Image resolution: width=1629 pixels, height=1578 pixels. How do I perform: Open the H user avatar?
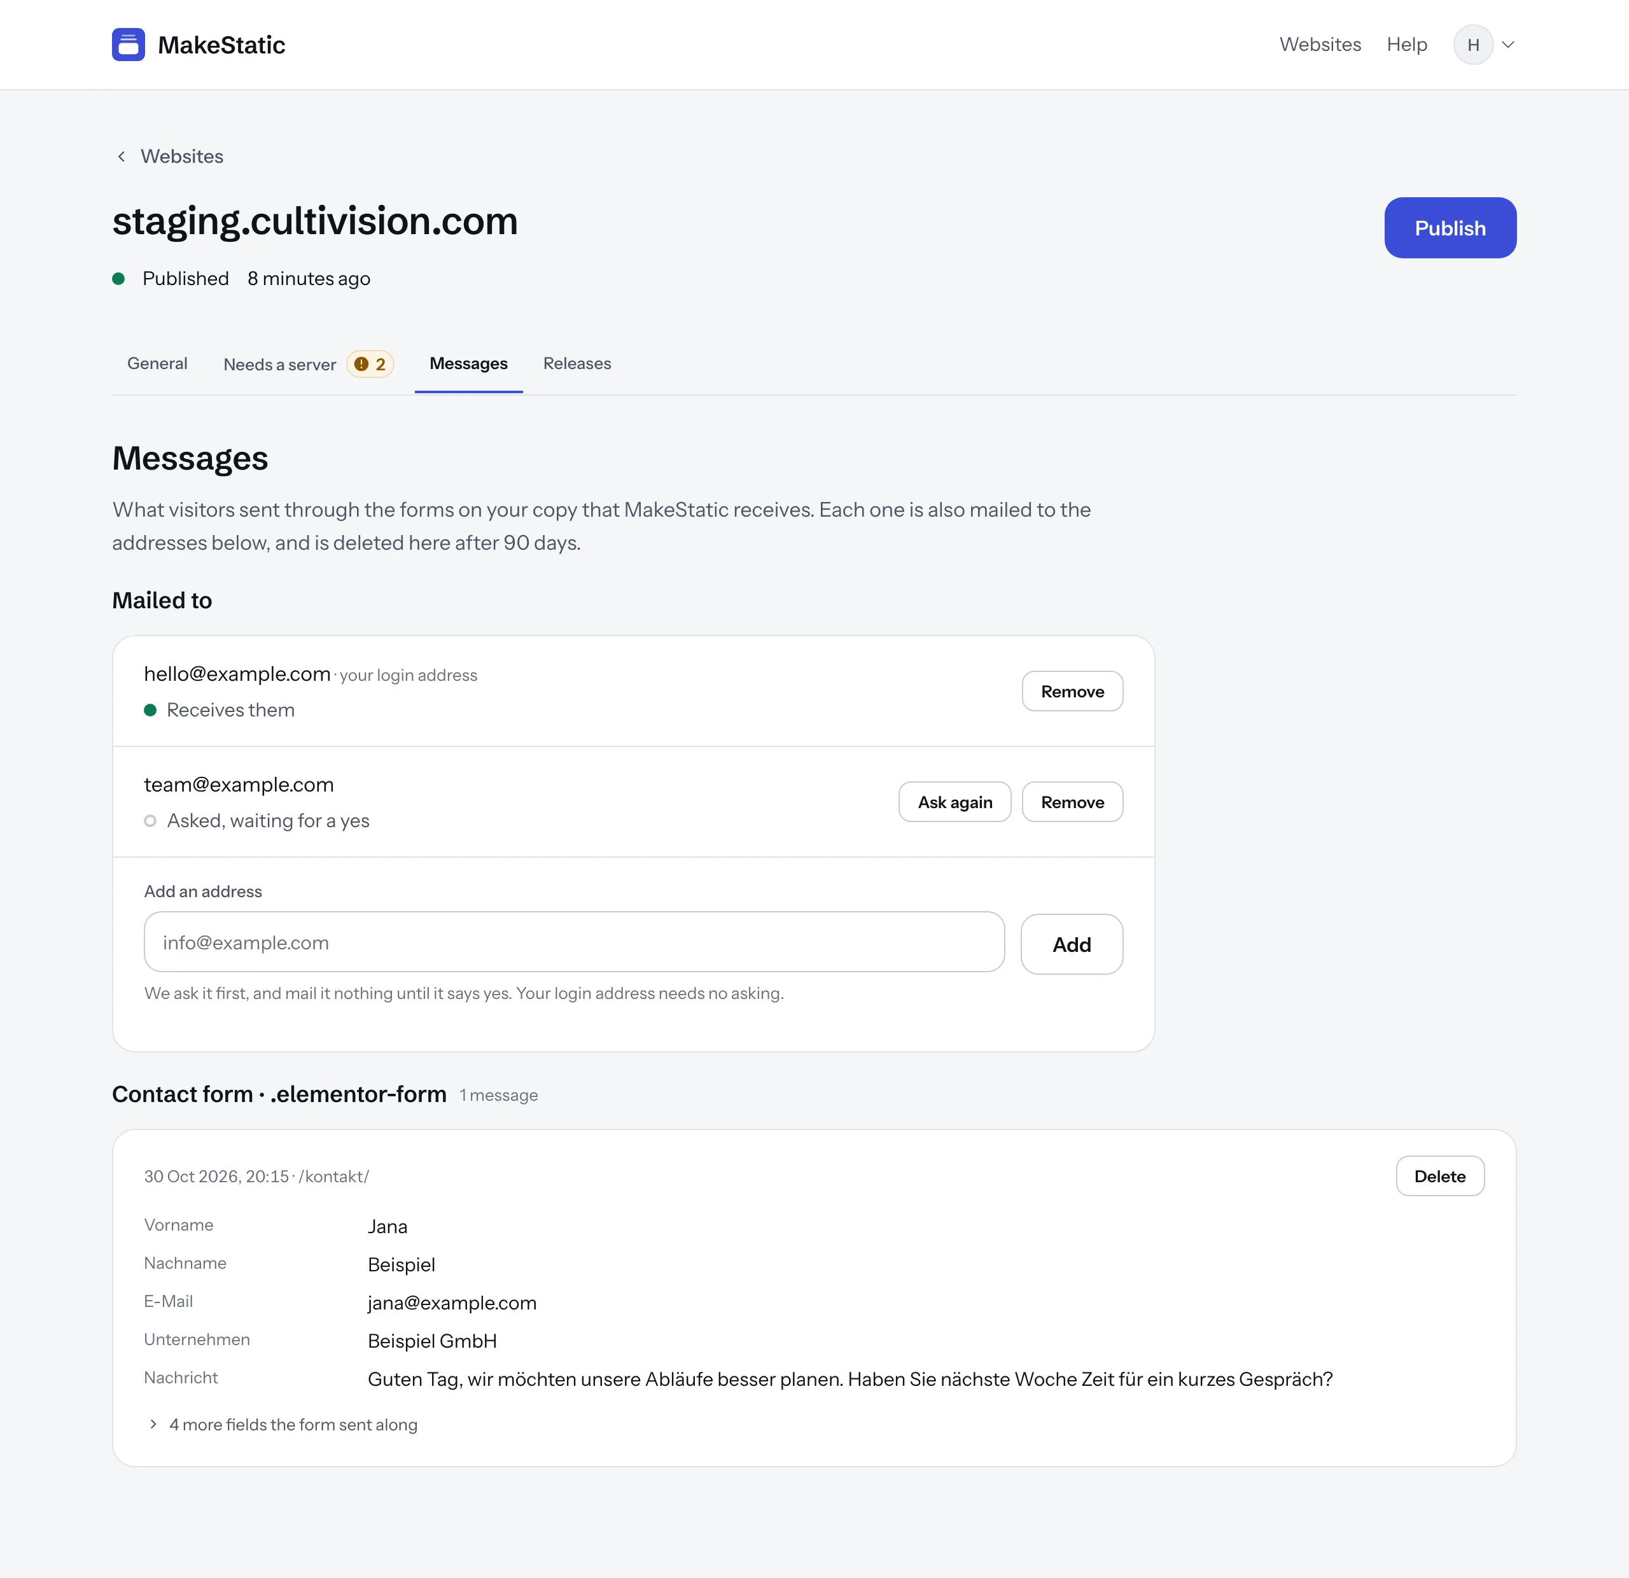pos(1472,45)
